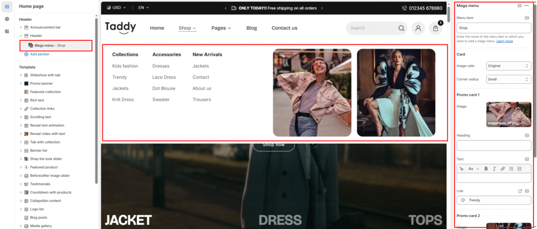Viewport: 537px width, 229px height.
Task: Toggle bold formatting in Text editor
Action: click(x=486, y=169)
